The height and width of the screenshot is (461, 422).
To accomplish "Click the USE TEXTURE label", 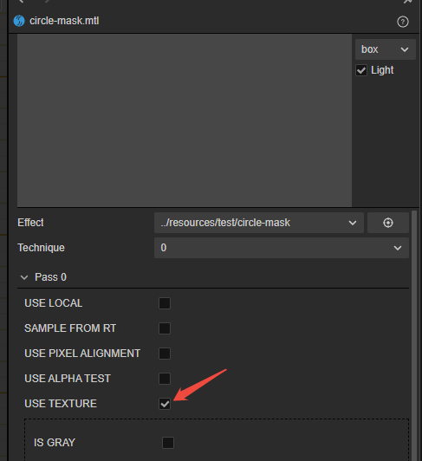I will [61, 404].
